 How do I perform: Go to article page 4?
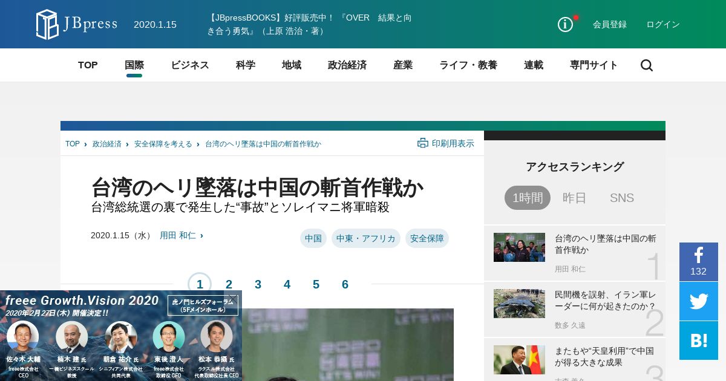287,284
